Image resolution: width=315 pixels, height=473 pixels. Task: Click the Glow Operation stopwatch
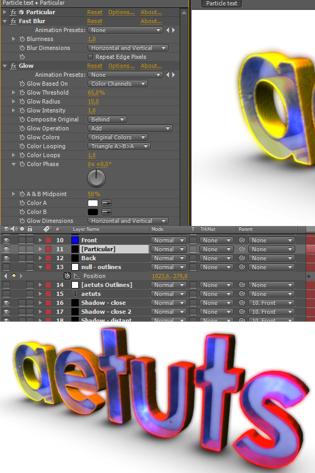click(x=22, y=128)
